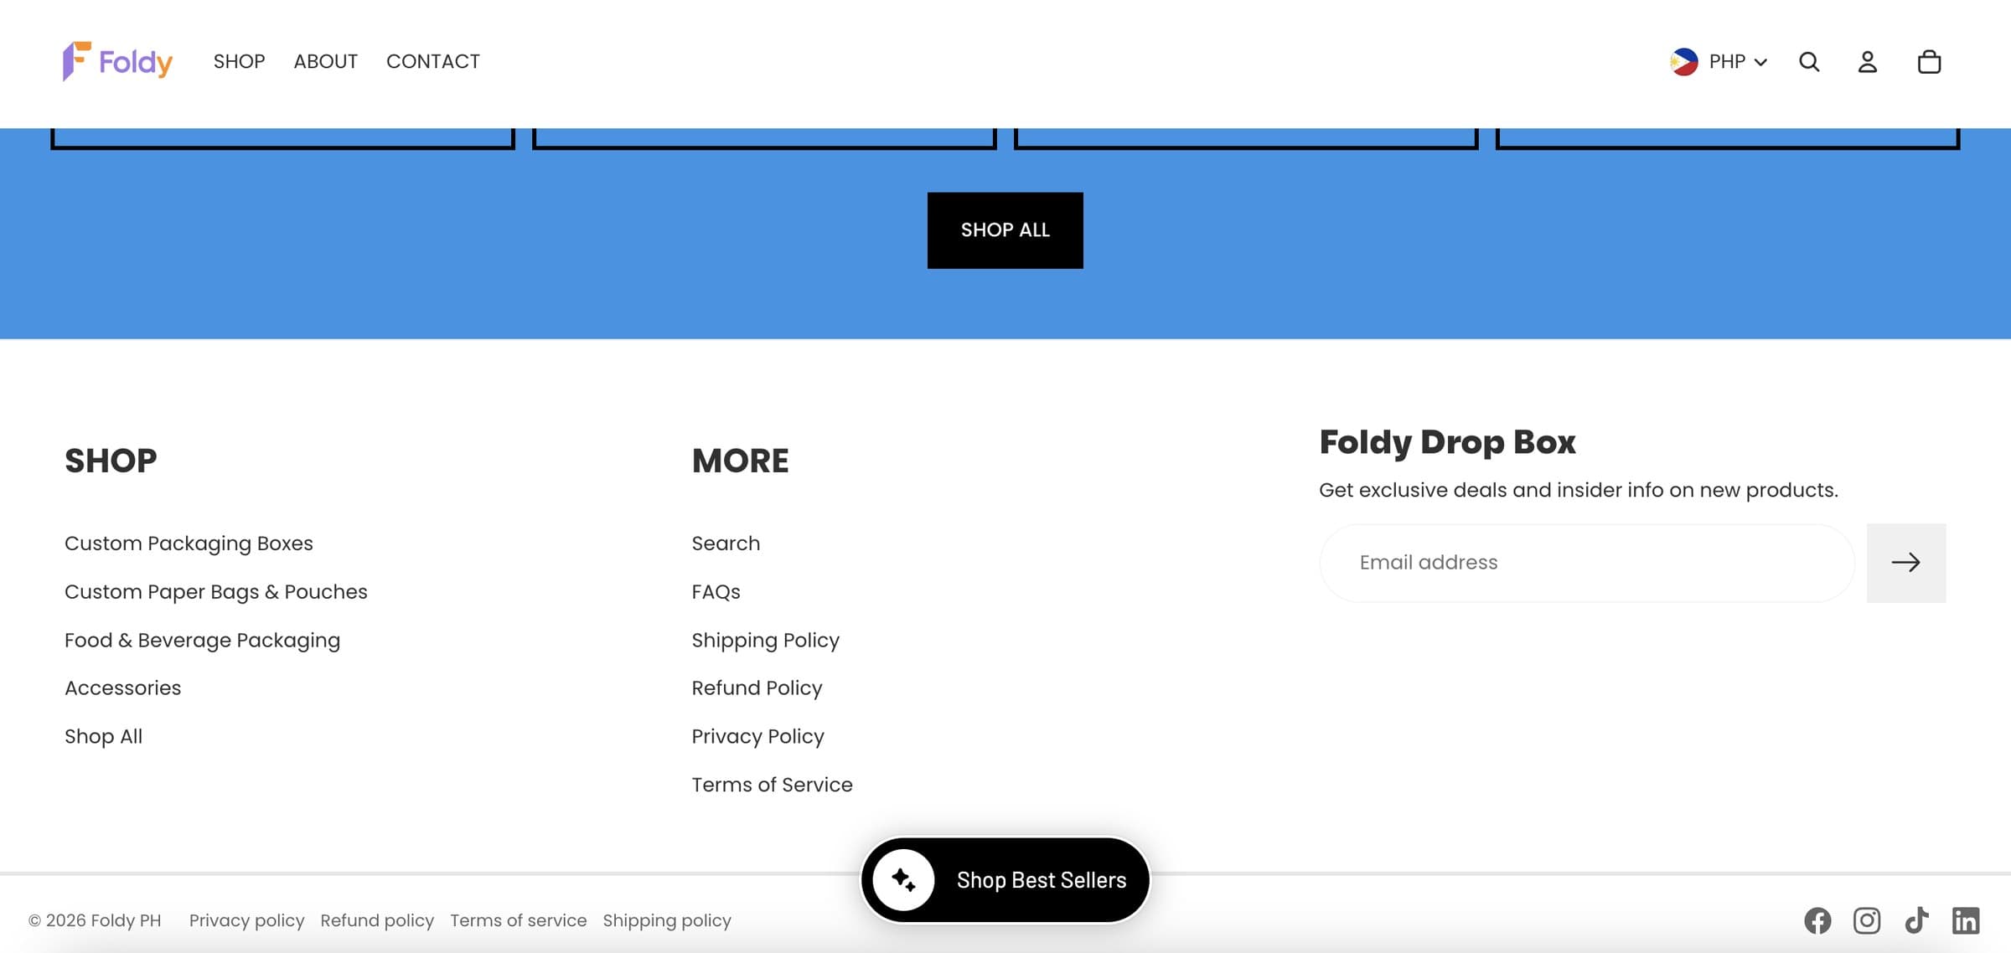Click the sparkle icon in Best Sellers pill

click(x=903, y=879)
